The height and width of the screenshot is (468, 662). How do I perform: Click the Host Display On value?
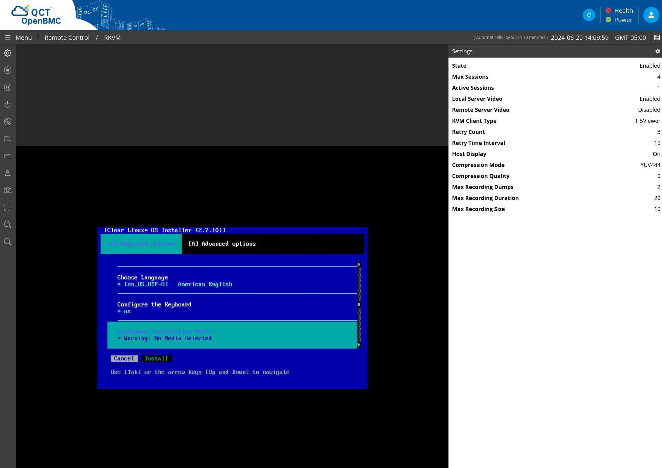656,154
